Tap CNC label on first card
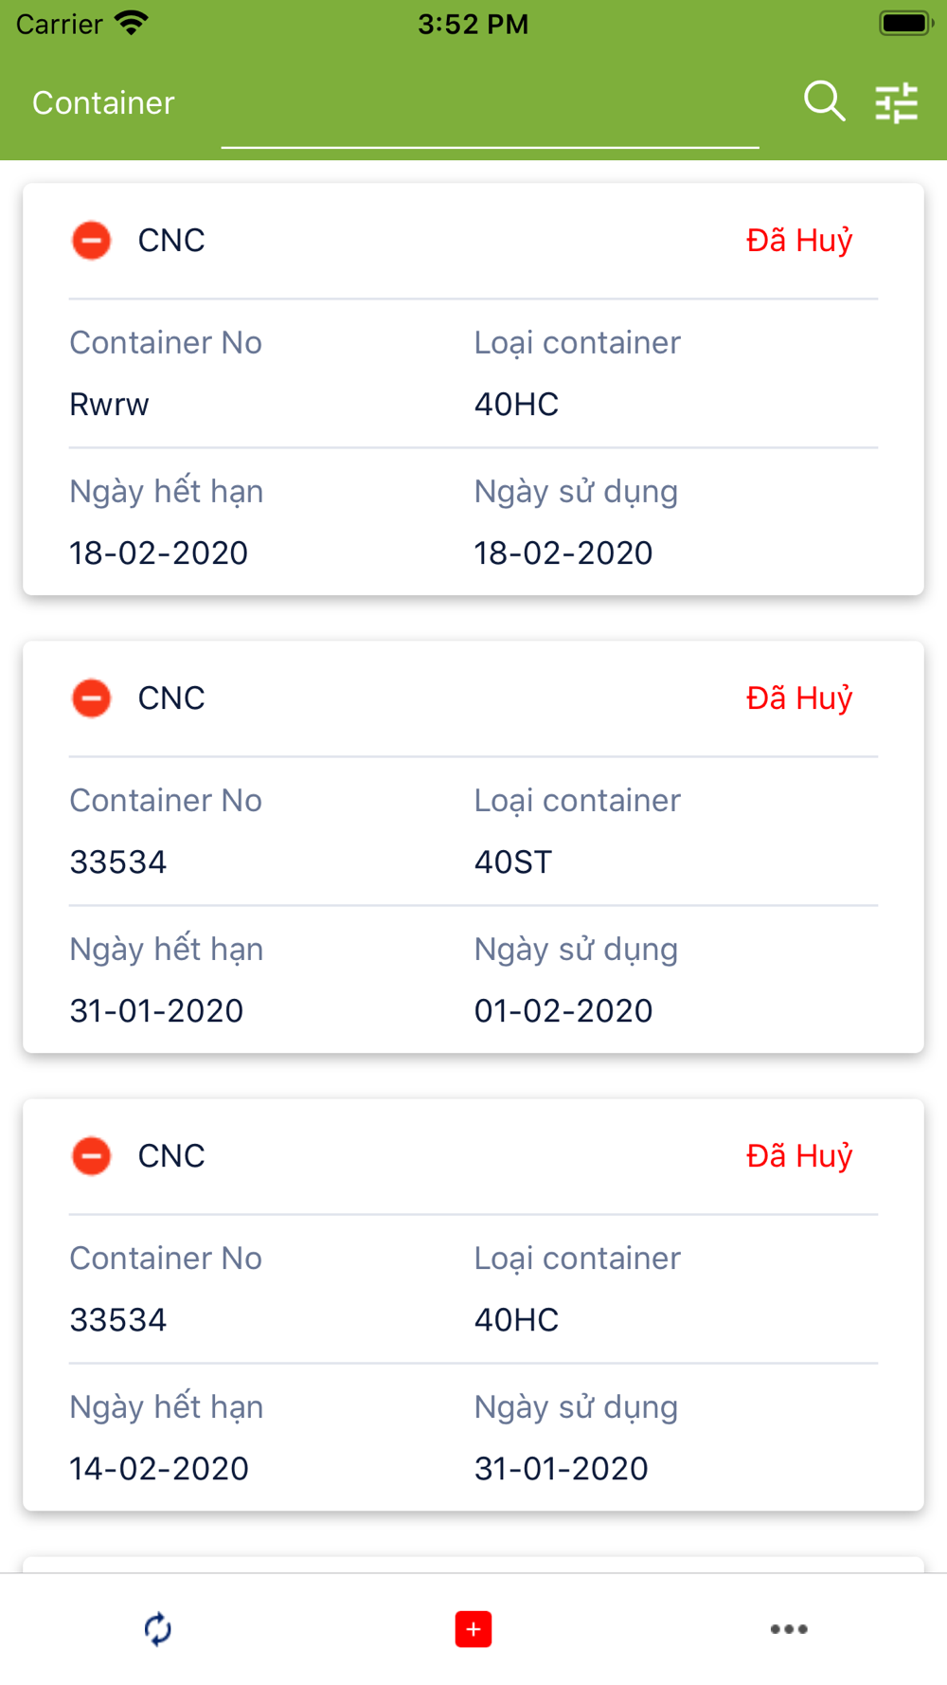Screen dimensions: 947x1685 point(171,241)
